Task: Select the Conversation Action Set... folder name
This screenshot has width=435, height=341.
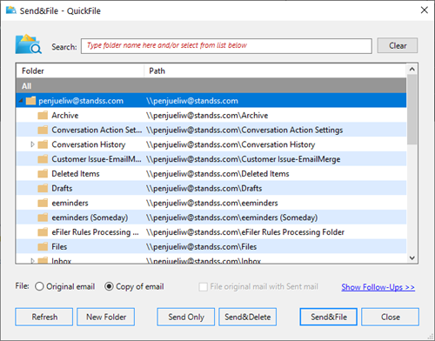Action: (x=97, y=130)
